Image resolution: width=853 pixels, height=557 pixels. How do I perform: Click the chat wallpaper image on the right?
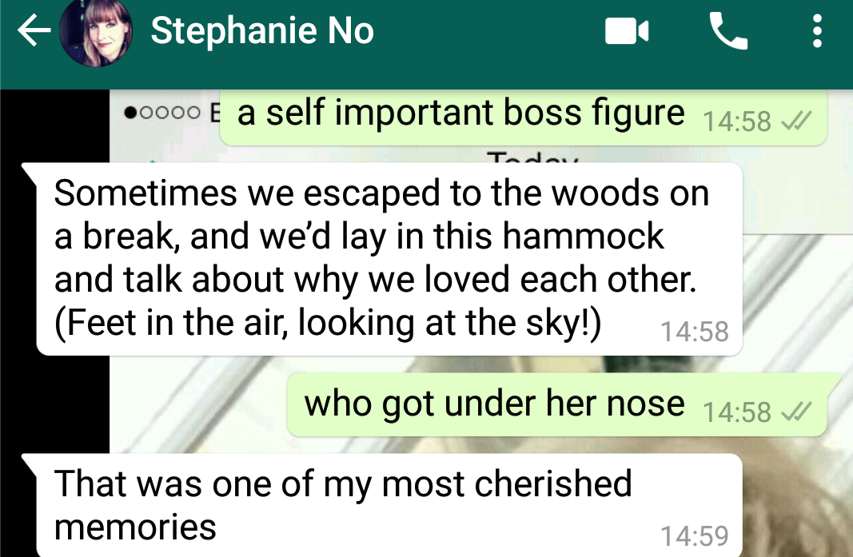(x=795, y=304)
